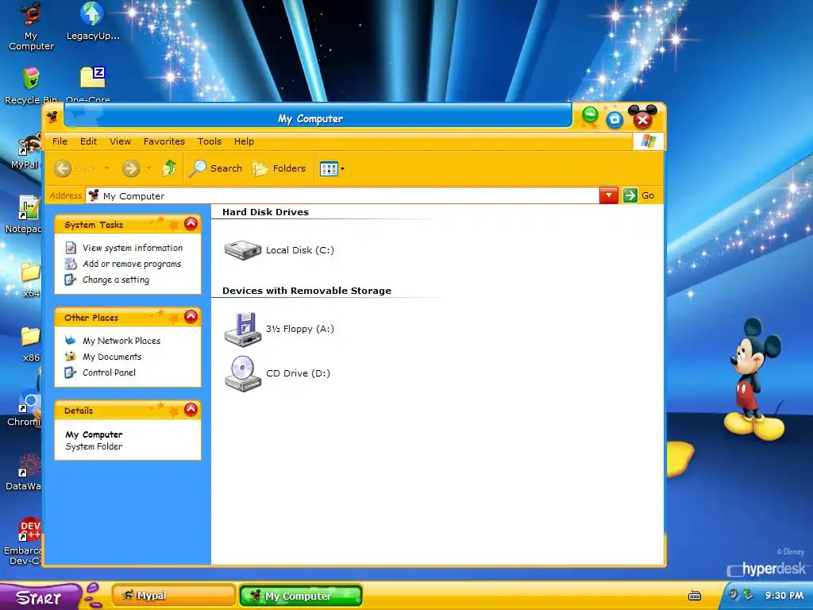Open the Favorites menu
The width and height of the screenshot is (813, 610).
tap(164, 141)
